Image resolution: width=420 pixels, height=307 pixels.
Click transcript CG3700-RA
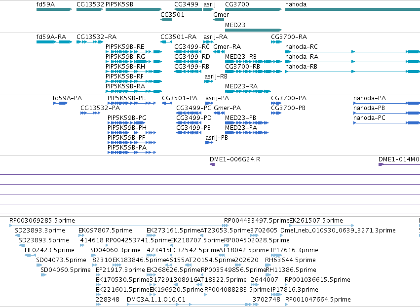pos(289,37)
